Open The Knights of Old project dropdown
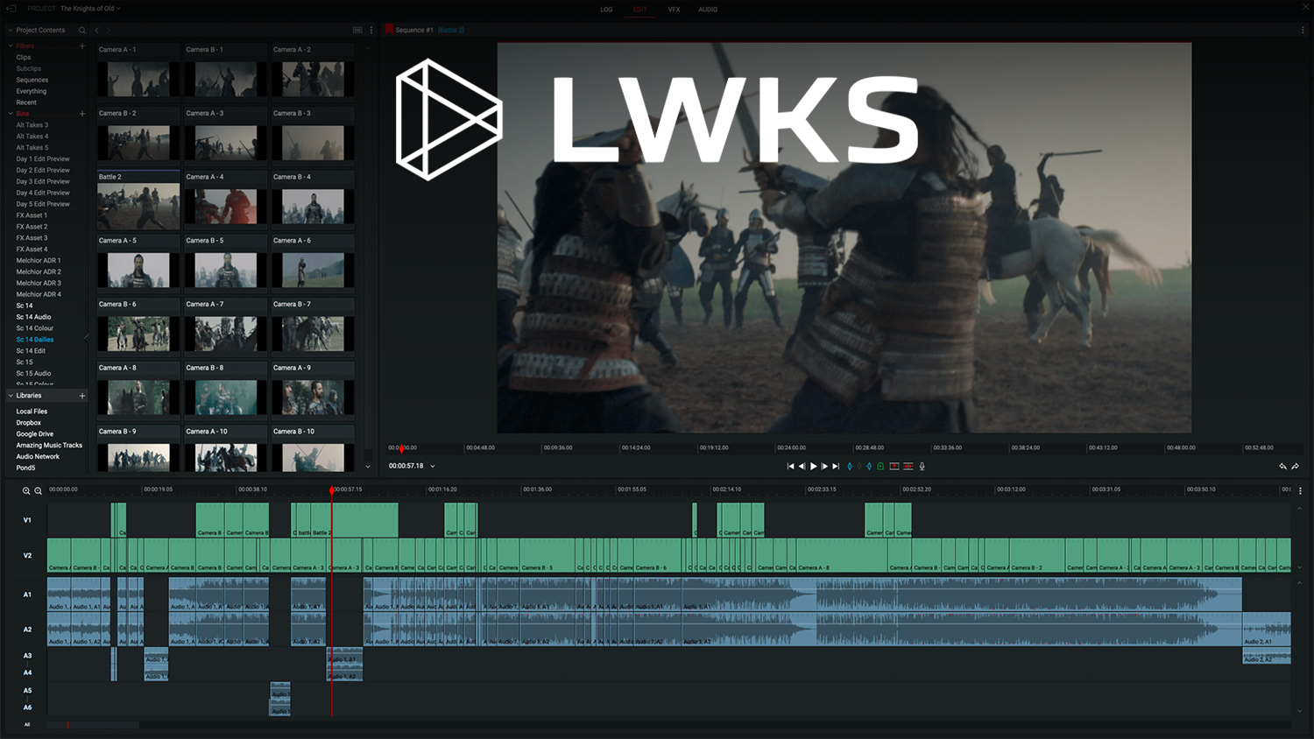Screen dimensions: 1314x739 pos(90,9)
